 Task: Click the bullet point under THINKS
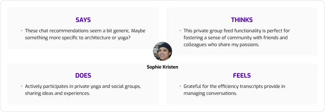point(180,31)
